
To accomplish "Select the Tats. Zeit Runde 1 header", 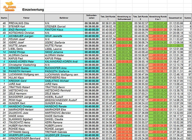I will pyautogui.click(x=108, y=17).
